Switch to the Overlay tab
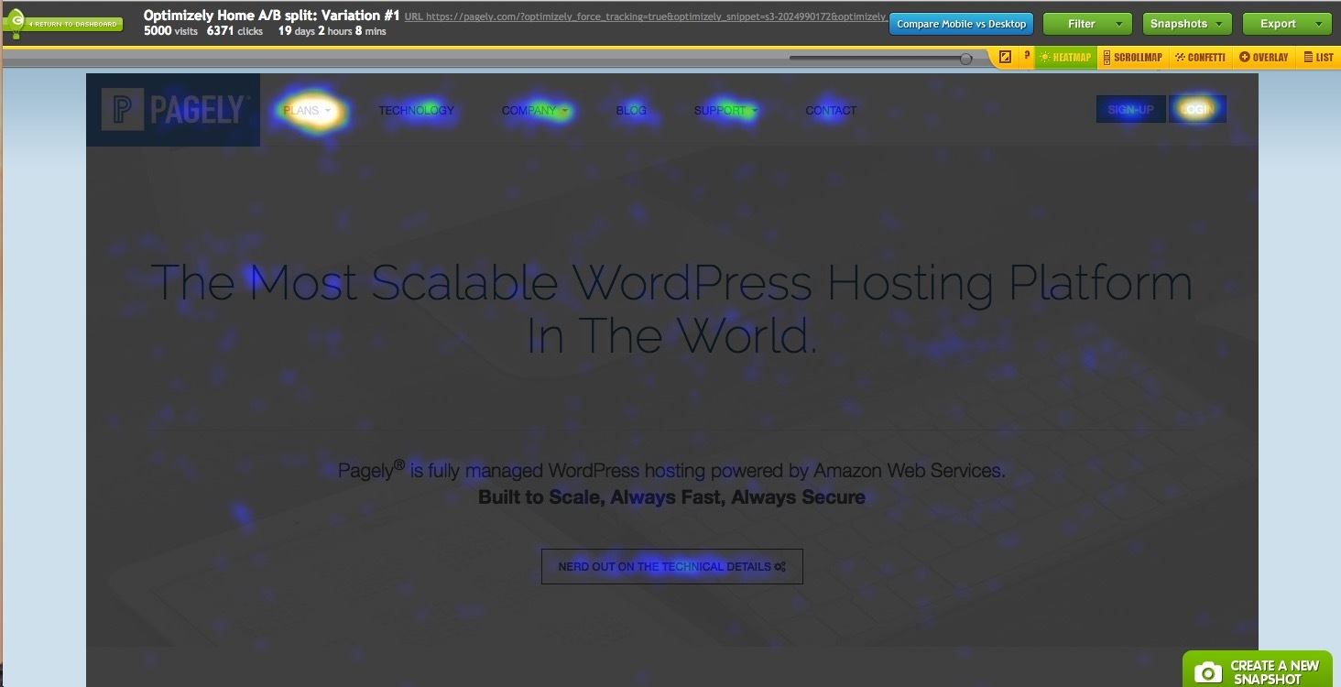The image size is (1341, 687). [1263, 57]
